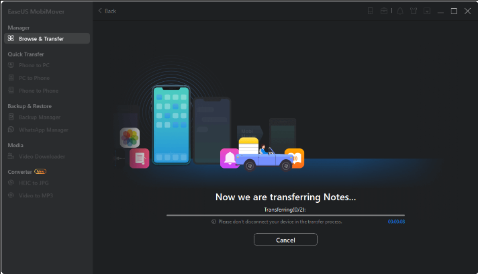This screenshot has width=478, height=274.
Task: Open Phone to Phone transfer
Action: (38, 91)
